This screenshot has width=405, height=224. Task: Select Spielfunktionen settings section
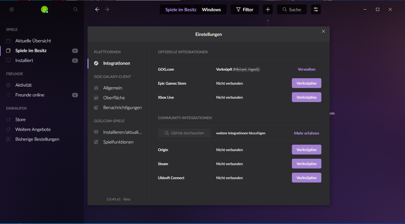pos(118,142)
